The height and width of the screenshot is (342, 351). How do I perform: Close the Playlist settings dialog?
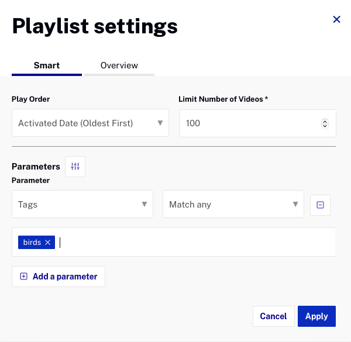tap(336, 19)
